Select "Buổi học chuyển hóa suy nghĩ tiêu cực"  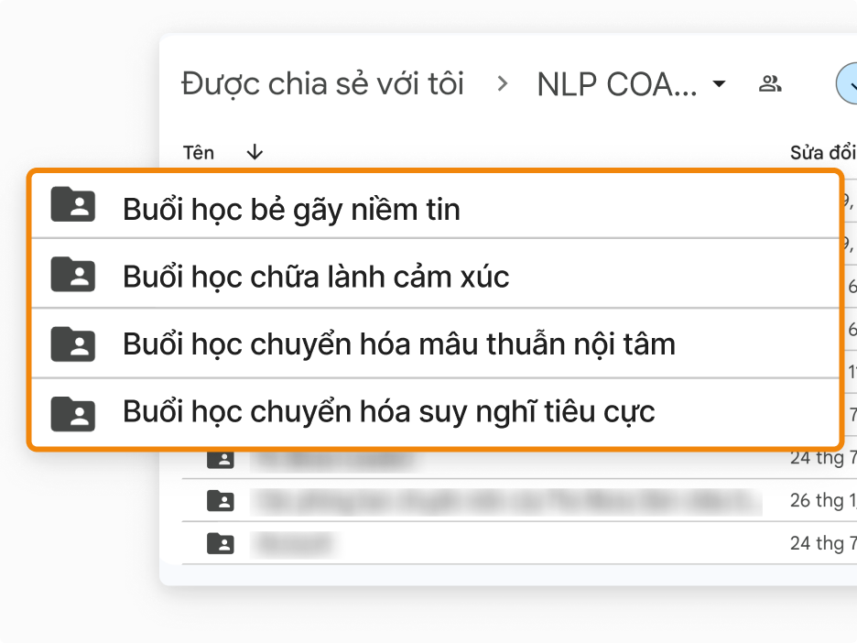[388, 412]
